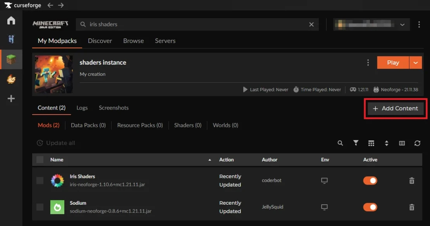Click the coderbot author name
This screenshot has width=430, height=226.
click(x=272, y=180)
